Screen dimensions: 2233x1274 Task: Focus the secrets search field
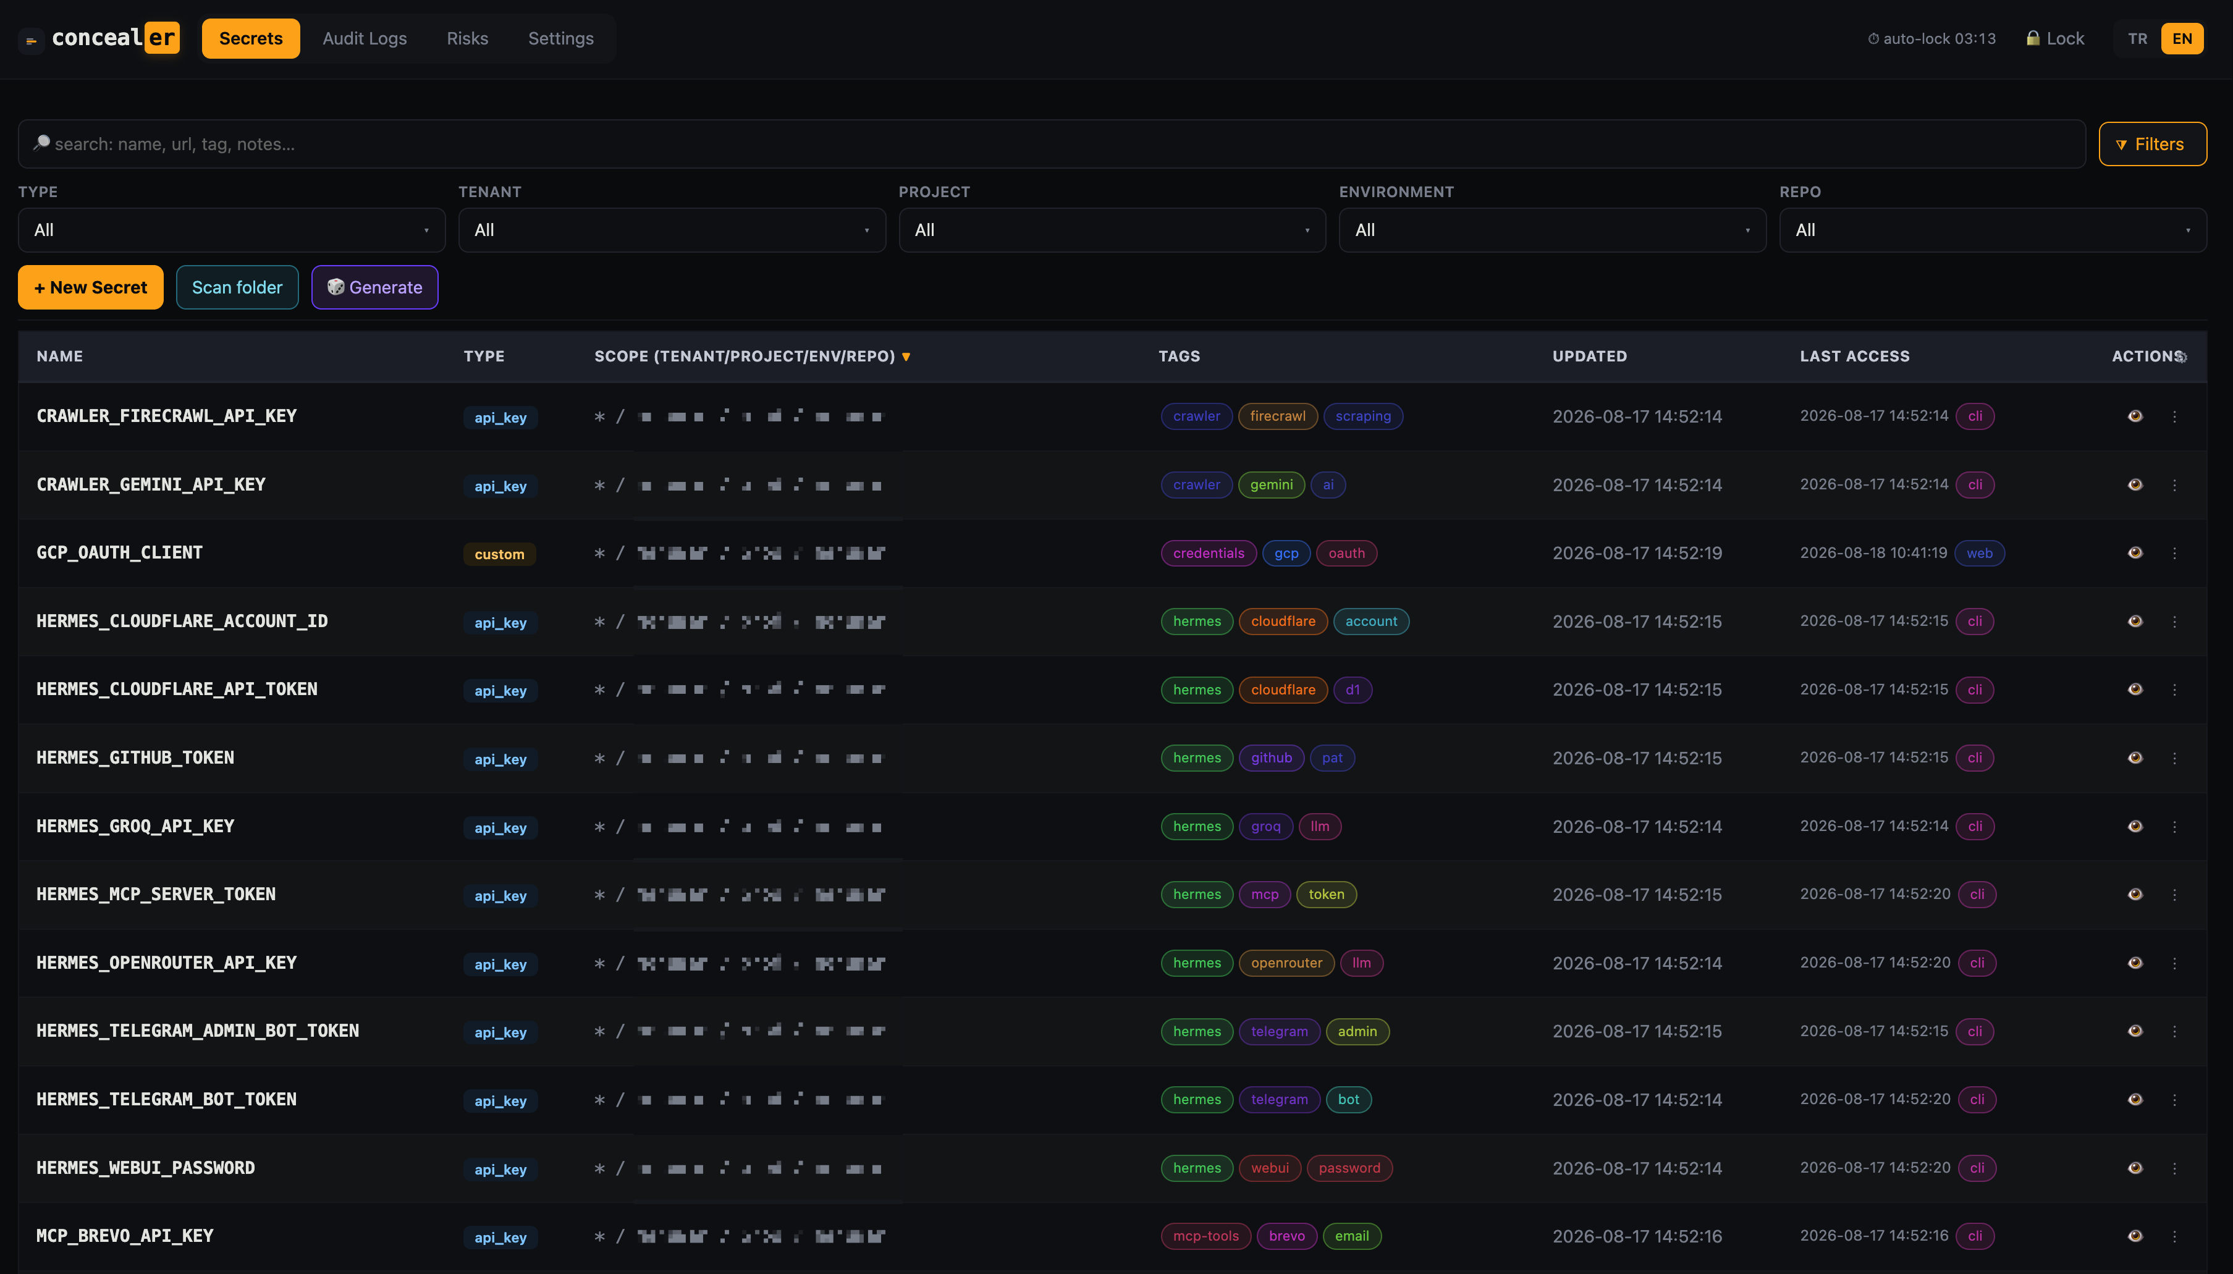pyautogui.click(x=1052, y=143)
